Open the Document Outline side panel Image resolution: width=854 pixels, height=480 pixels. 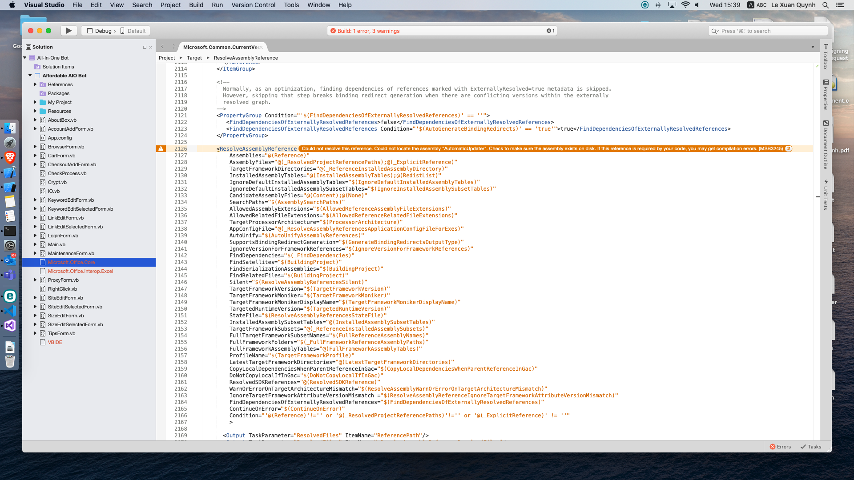coord(826,144)
